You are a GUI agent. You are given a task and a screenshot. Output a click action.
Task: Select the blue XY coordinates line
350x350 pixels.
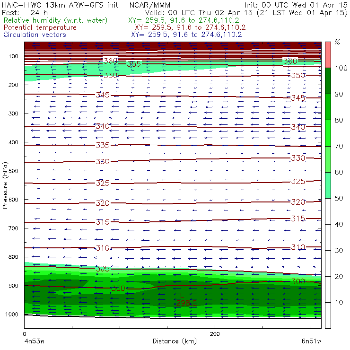(x=186, y=35)
